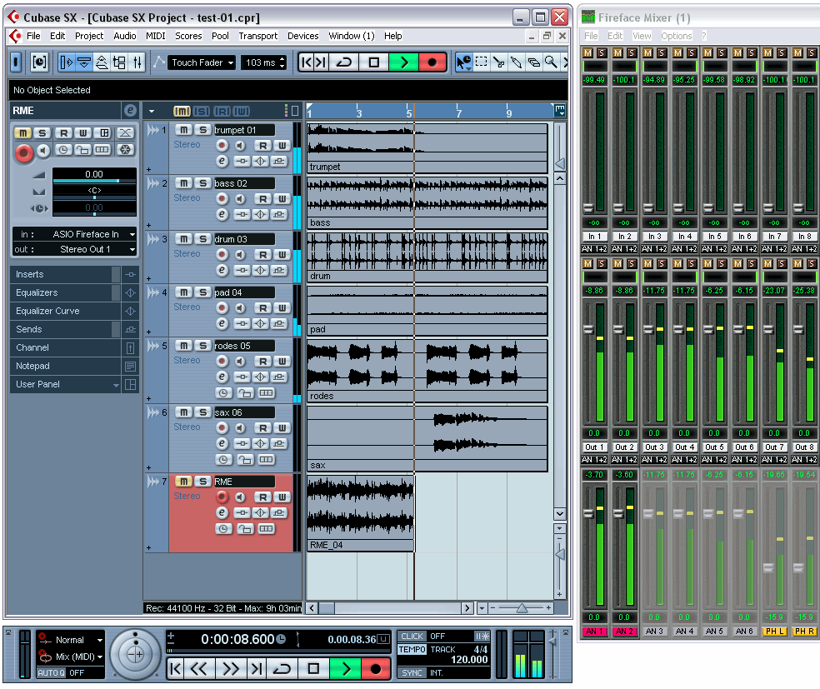This screenshot has height=689, width=820.
Task: Select the Erase tool
Action: point(533,62)
